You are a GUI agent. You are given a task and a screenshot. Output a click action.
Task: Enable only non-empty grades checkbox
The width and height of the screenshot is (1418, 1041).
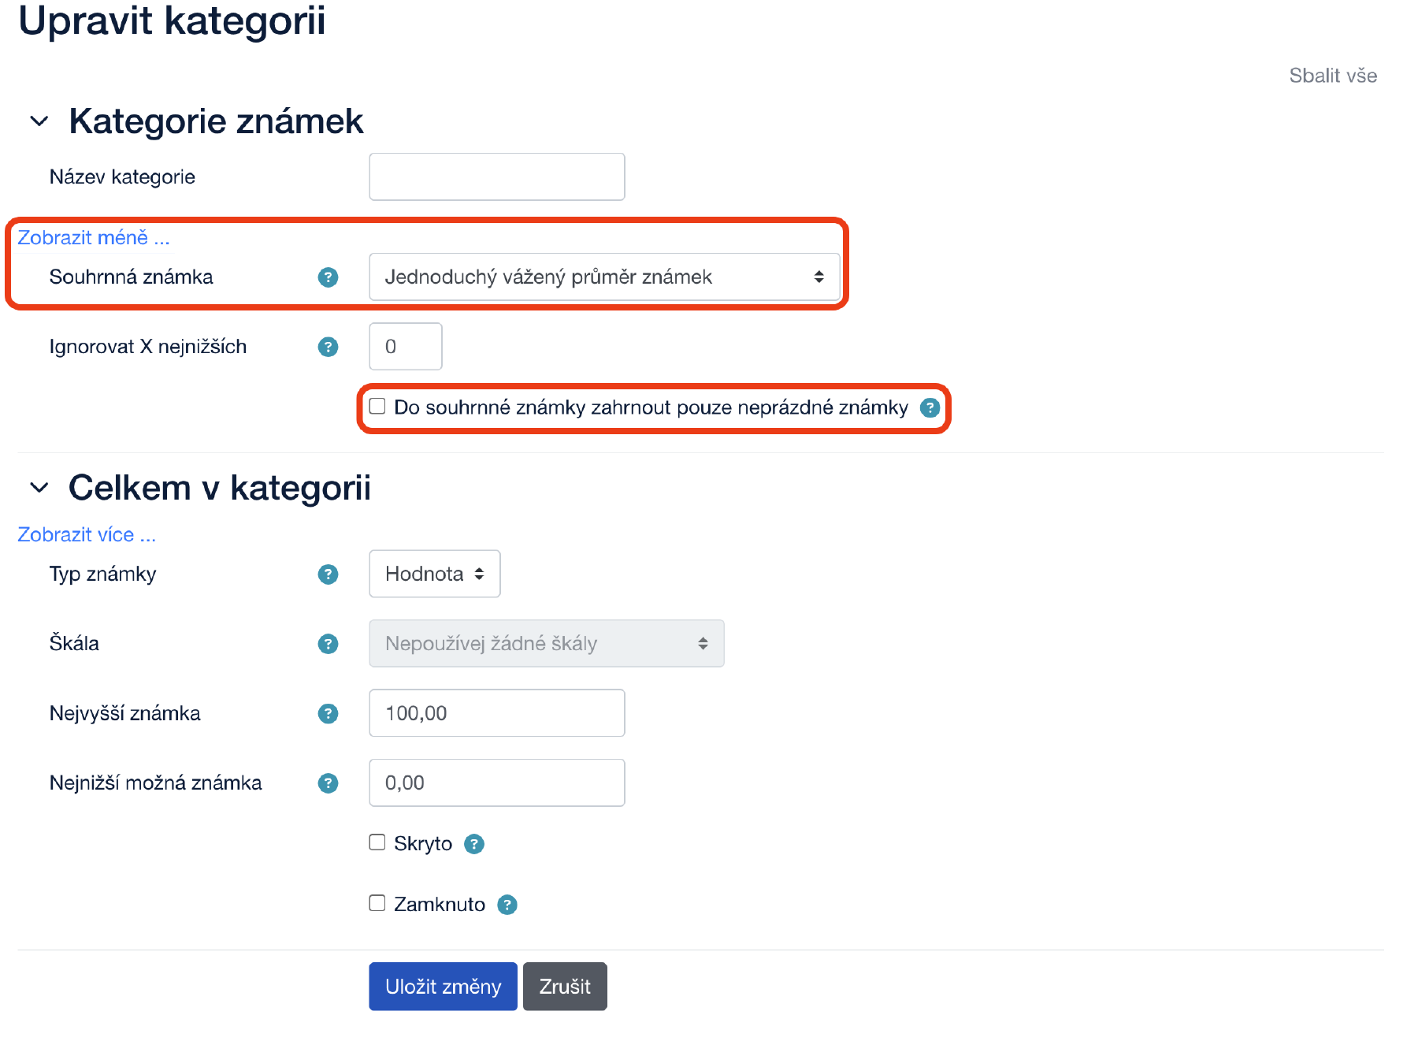click(x=377, y=406)
